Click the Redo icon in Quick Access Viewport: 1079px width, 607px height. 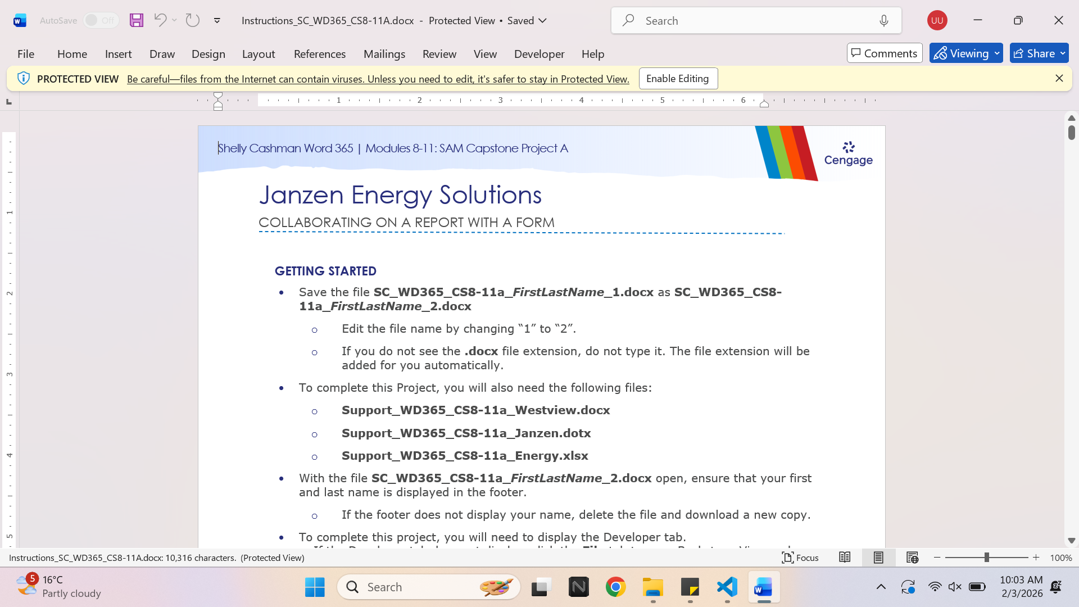click(x=193, y=20)
